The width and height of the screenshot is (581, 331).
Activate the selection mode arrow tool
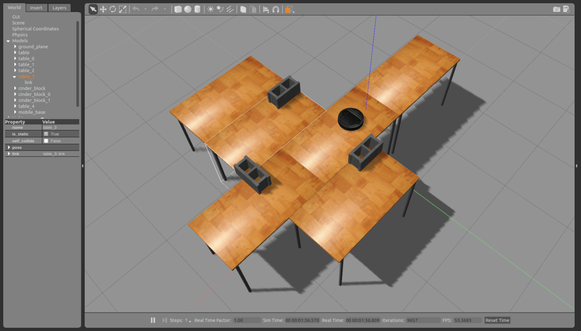click(x=93, y=9)
